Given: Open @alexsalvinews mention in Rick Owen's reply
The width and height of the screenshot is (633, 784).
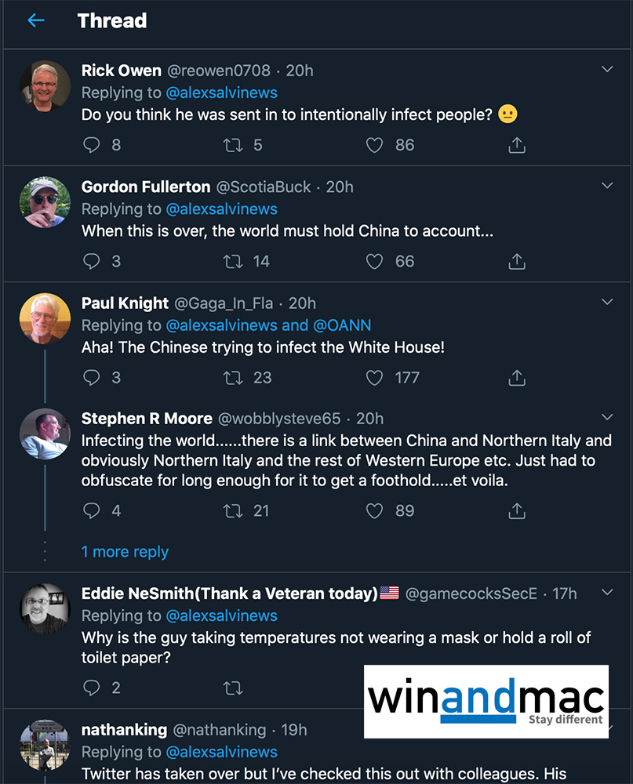Looking at the screenshot, I should (221, 93).
